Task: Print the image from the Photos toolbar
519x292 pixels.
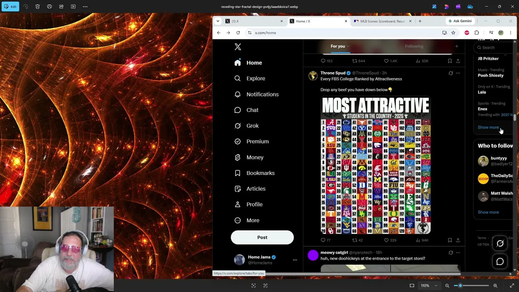Action: pos(49,6)
